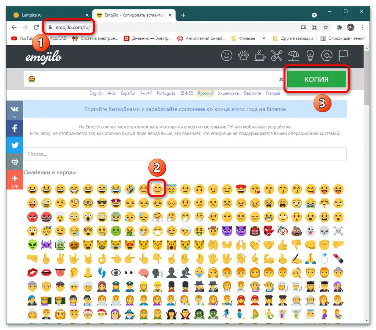Image resolution: width=376 pixels, height=330 pixels.
Task: Switch language to English
Action: (x=96, y=93)
